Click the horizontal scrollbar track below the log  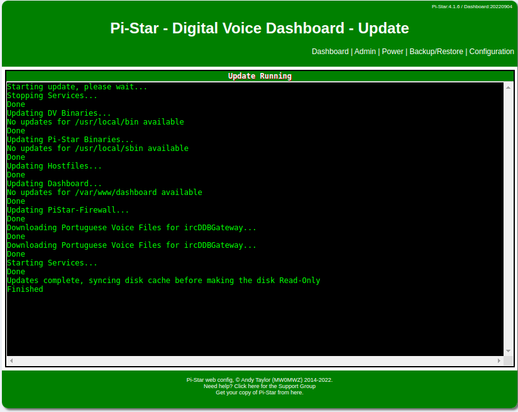click(x=255, y=361)
